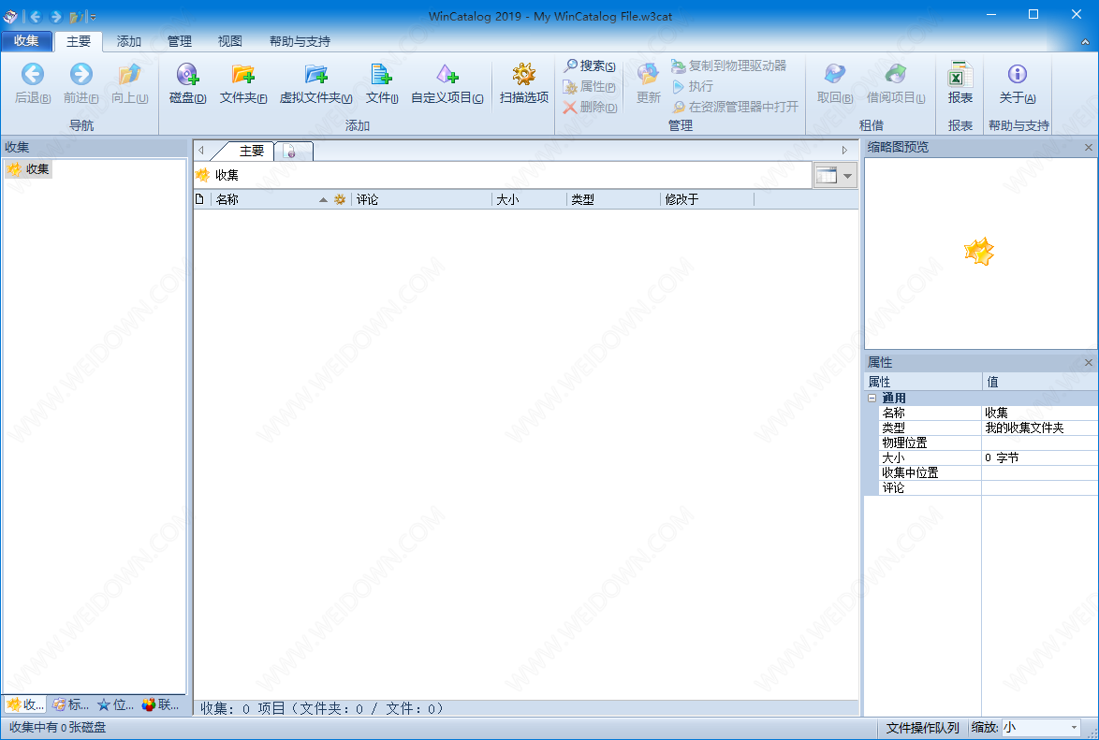
Task: Open the blue 收集 application menu button
Action: 26,41
